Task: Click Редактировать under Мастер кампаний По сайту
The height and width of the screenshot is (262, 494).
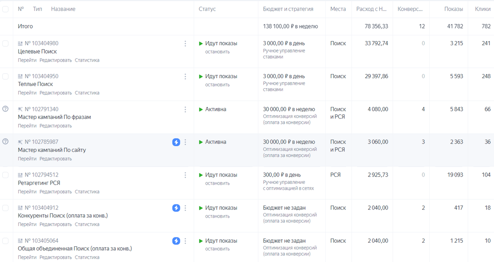Action: (x=56, y=159)
